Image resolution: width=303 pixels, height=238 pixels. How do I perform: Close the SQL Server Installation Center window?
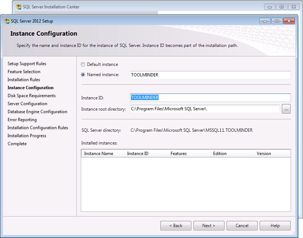click(294, 7)
